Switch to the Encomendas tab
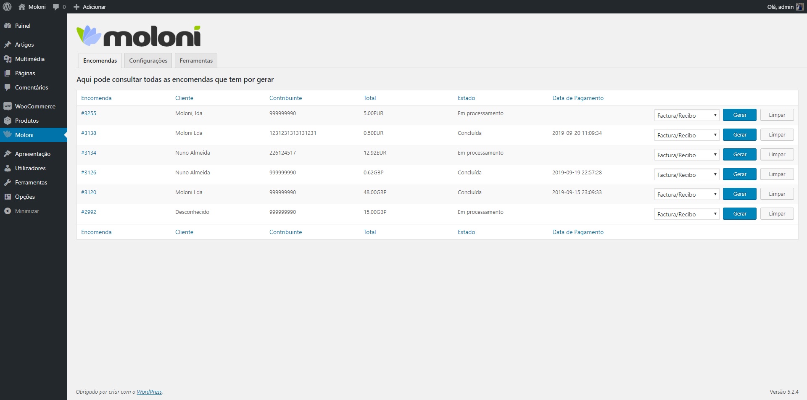 (100, 61)
